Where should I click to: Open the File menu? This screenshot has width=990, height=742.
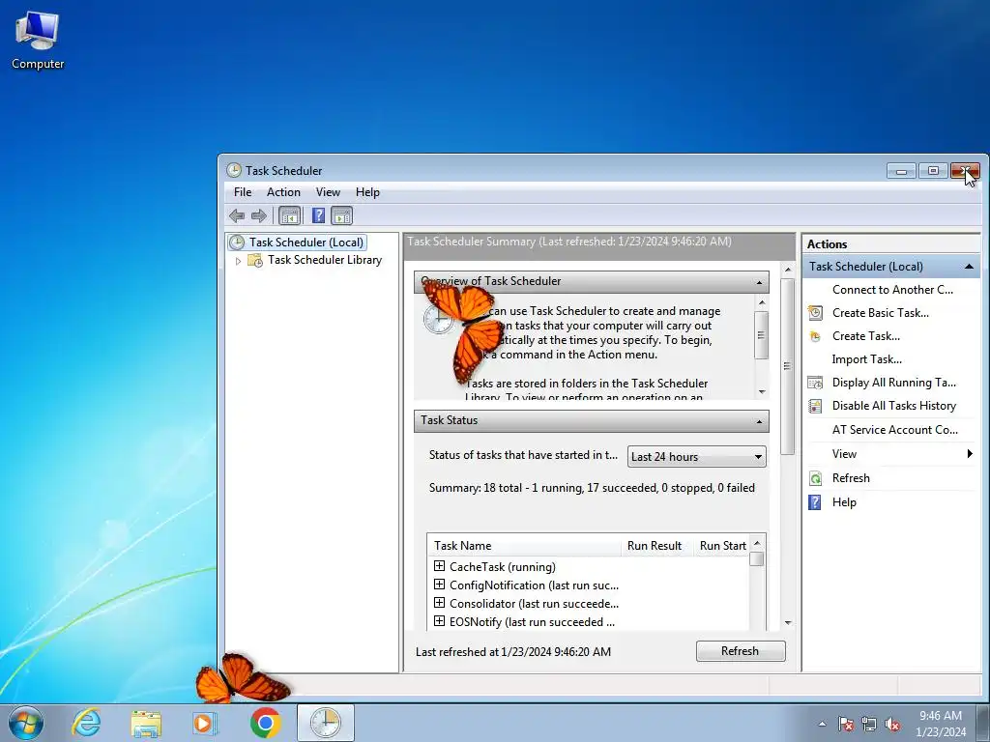(243, 192)
